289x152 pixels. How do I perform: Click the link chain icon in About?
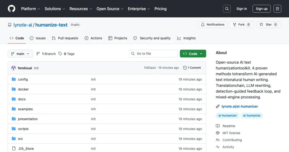tap(218, 106)
